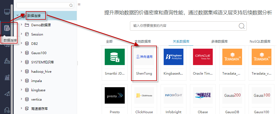This screenshot has width=278, height=114.
Task: Open the paper-plane publish sidebar icon
Action: (x=7, y=94)
